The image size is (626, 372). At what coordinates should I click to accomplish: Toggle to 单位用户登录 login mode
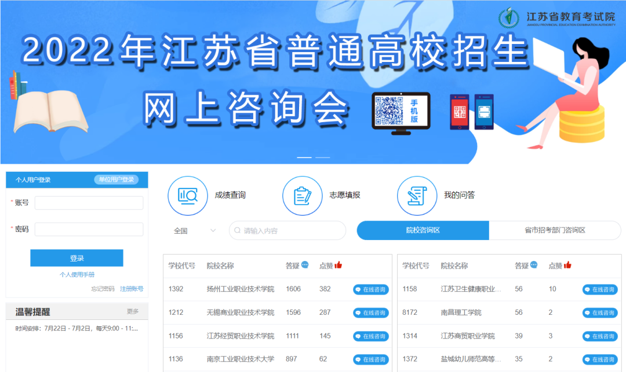117,180
